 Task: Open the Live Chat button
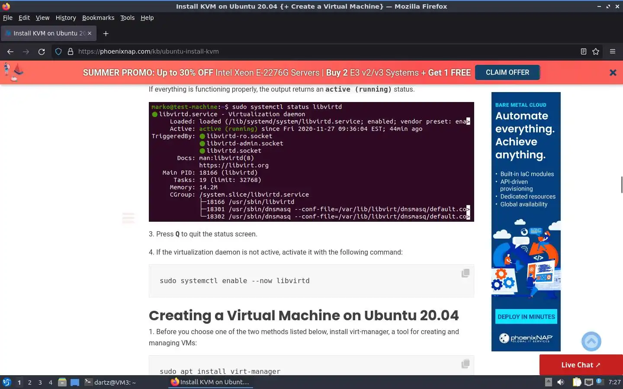click(581, 365)
